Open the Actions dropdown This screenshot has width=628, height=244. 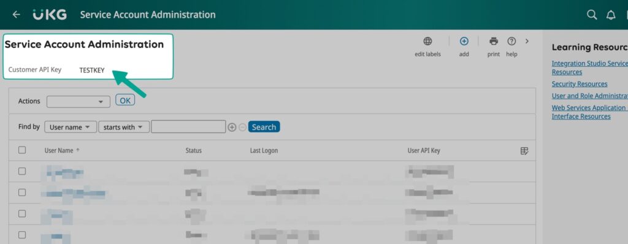click(x=78, y=102)
